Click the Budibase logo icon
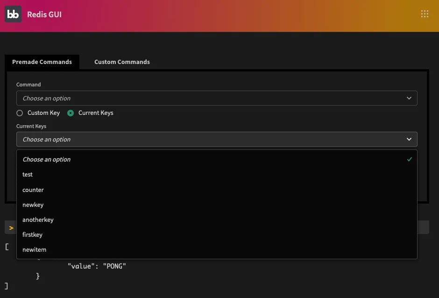Screen dimensions: 439x298 13,14
